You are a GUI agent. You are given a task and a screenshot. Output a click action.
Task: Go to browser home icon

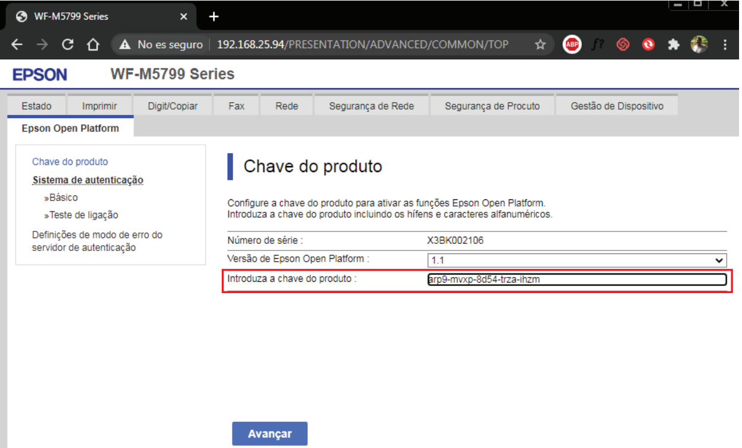click(93, 45)
